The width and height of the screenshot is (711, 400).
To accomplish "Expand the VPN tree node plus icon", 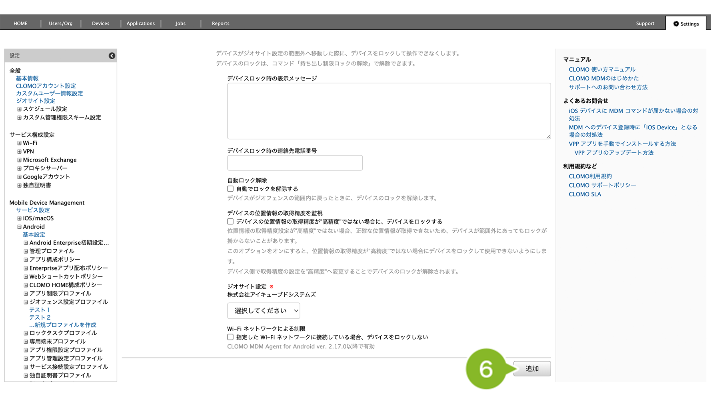I will 19,152.
